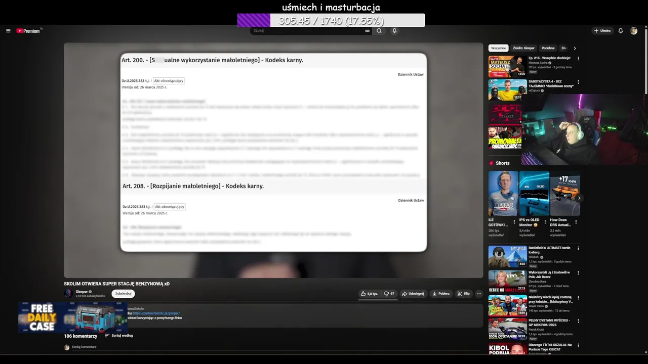This screenshot has height=364, width=648.
Task: Like the video with 5,8 tys. likes
Action: (x=369, y=294)
